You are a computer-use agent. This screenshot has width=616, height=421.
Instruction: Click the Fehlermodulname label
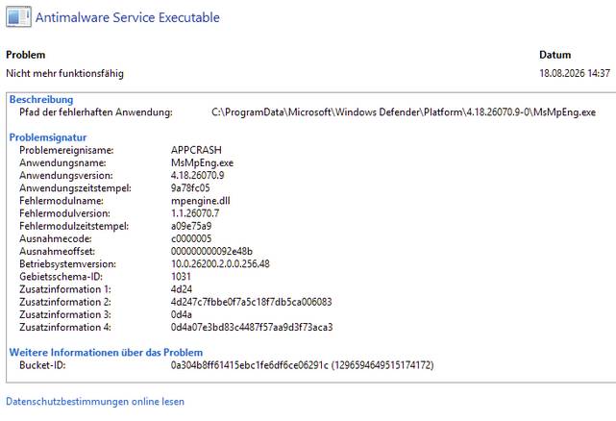62,201
